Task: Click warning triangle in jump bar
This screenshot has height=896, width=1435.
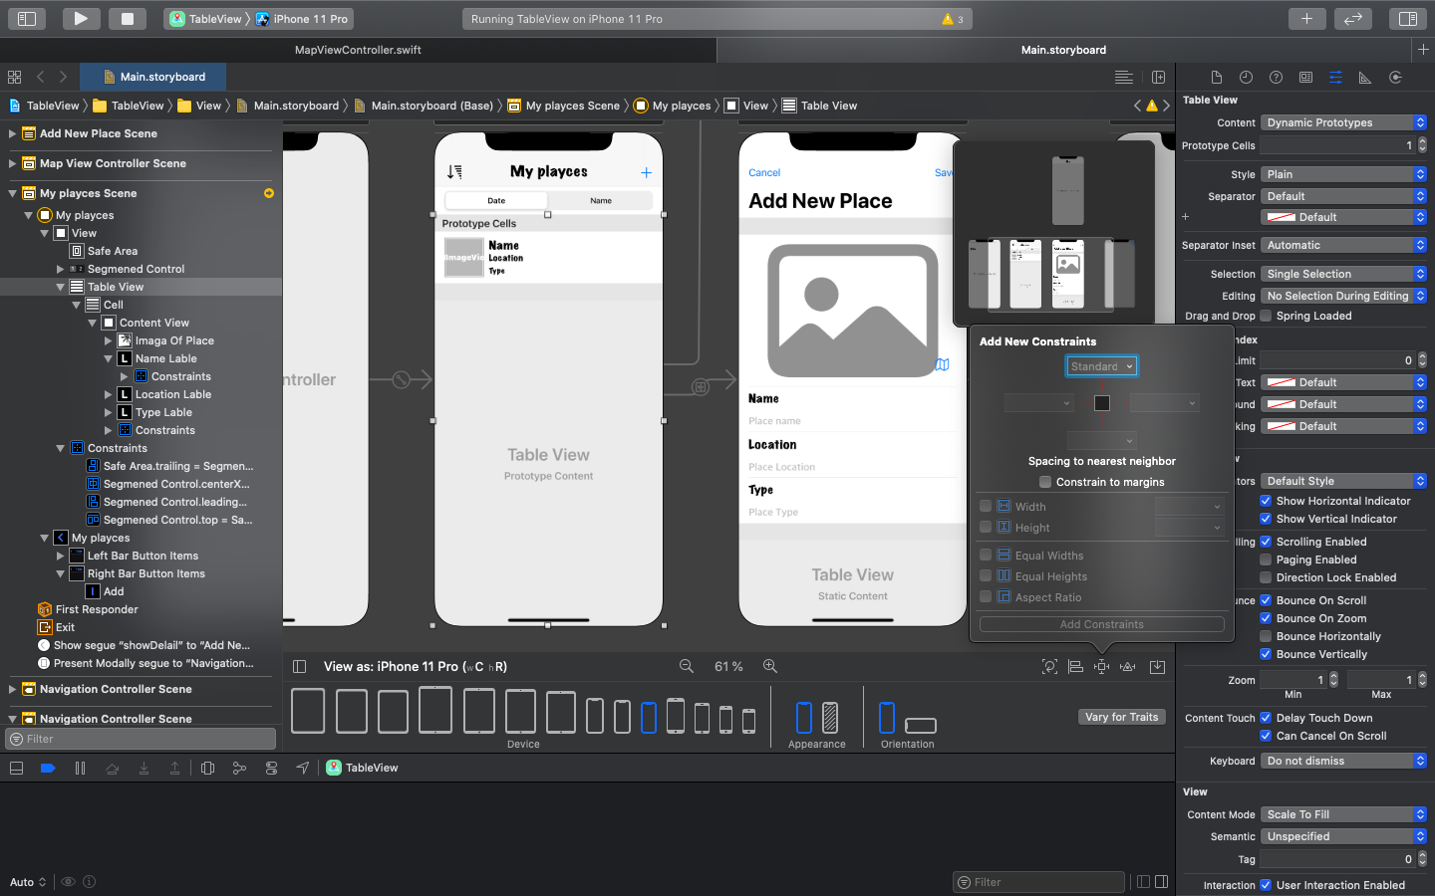Action: pos(1152,106)
